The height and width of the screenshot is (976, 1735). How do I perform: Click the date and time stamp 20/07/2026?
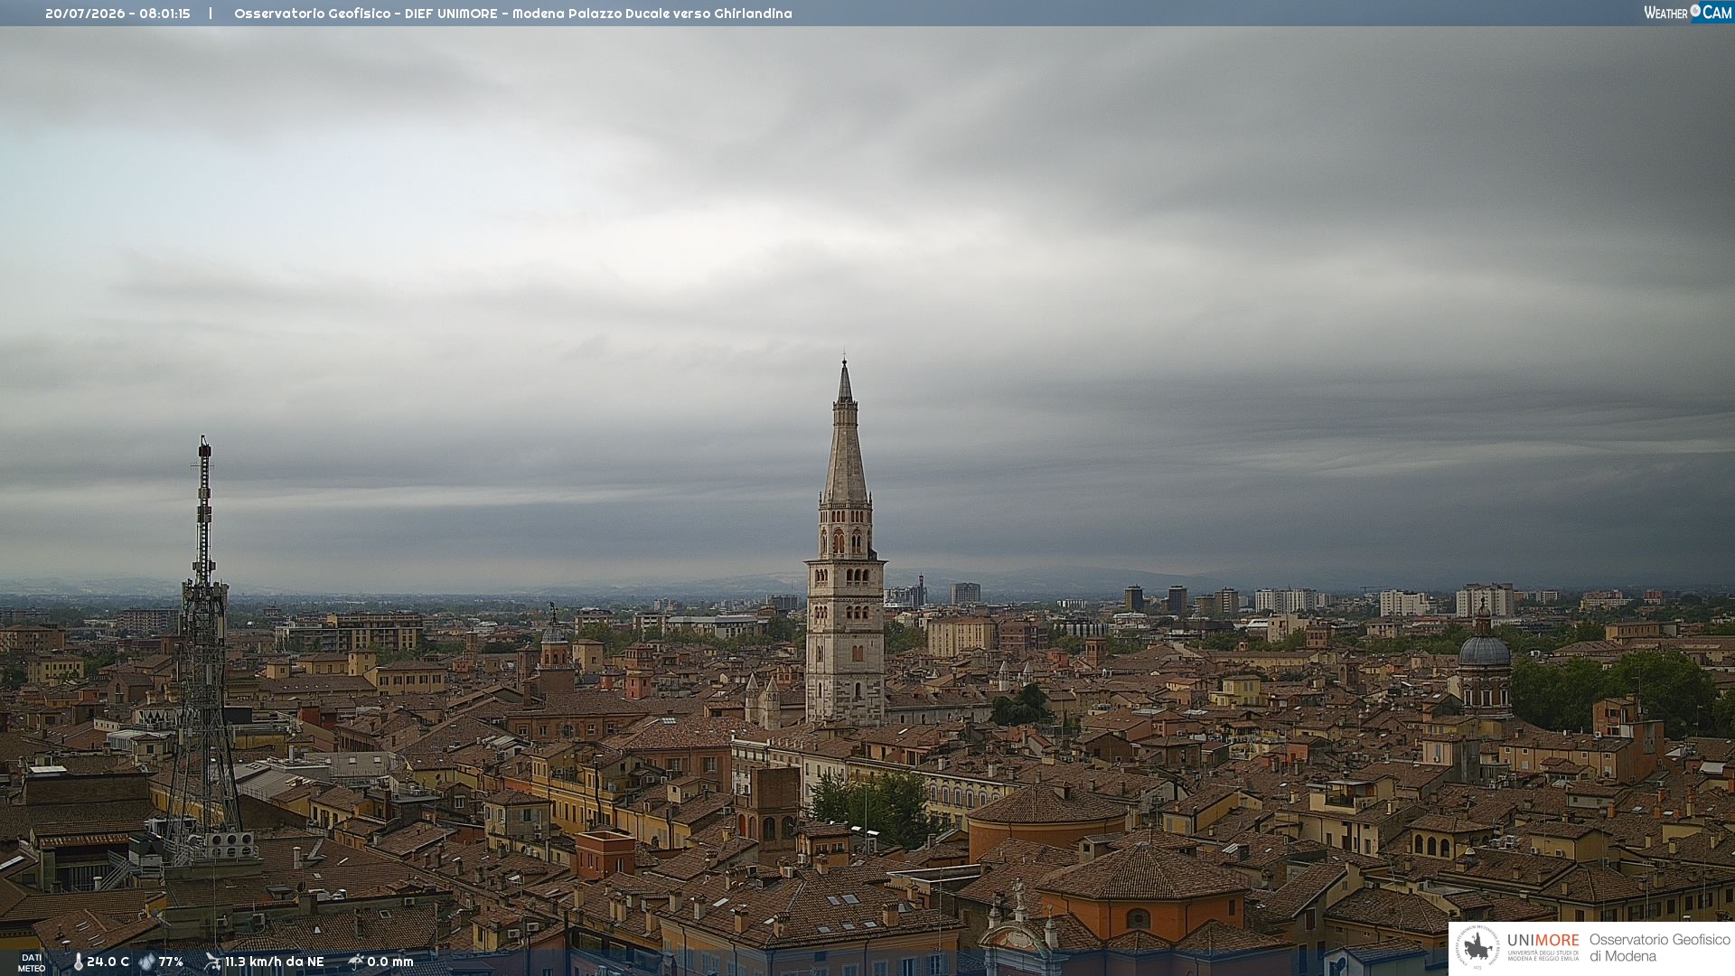point(117,14)
